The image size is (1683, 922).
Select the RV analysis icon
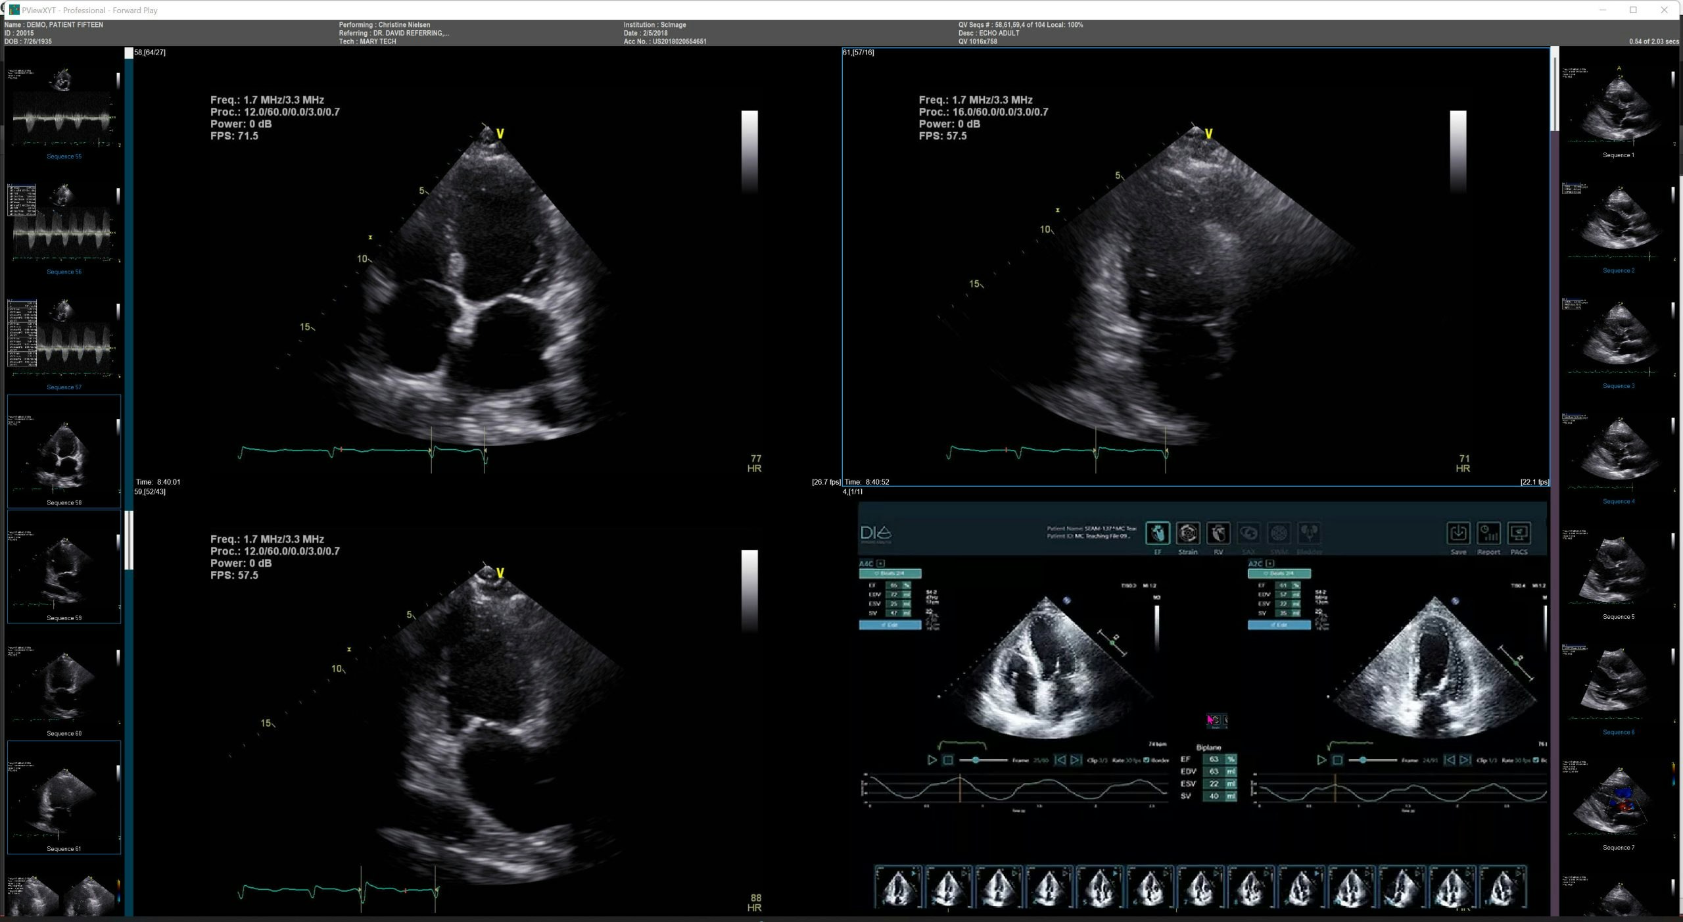(x=1218, y=533)
